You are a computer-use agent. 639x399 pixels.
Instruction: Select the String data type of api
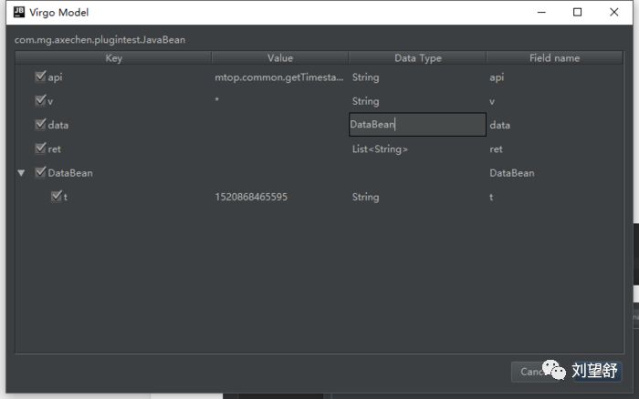point(365,77)
